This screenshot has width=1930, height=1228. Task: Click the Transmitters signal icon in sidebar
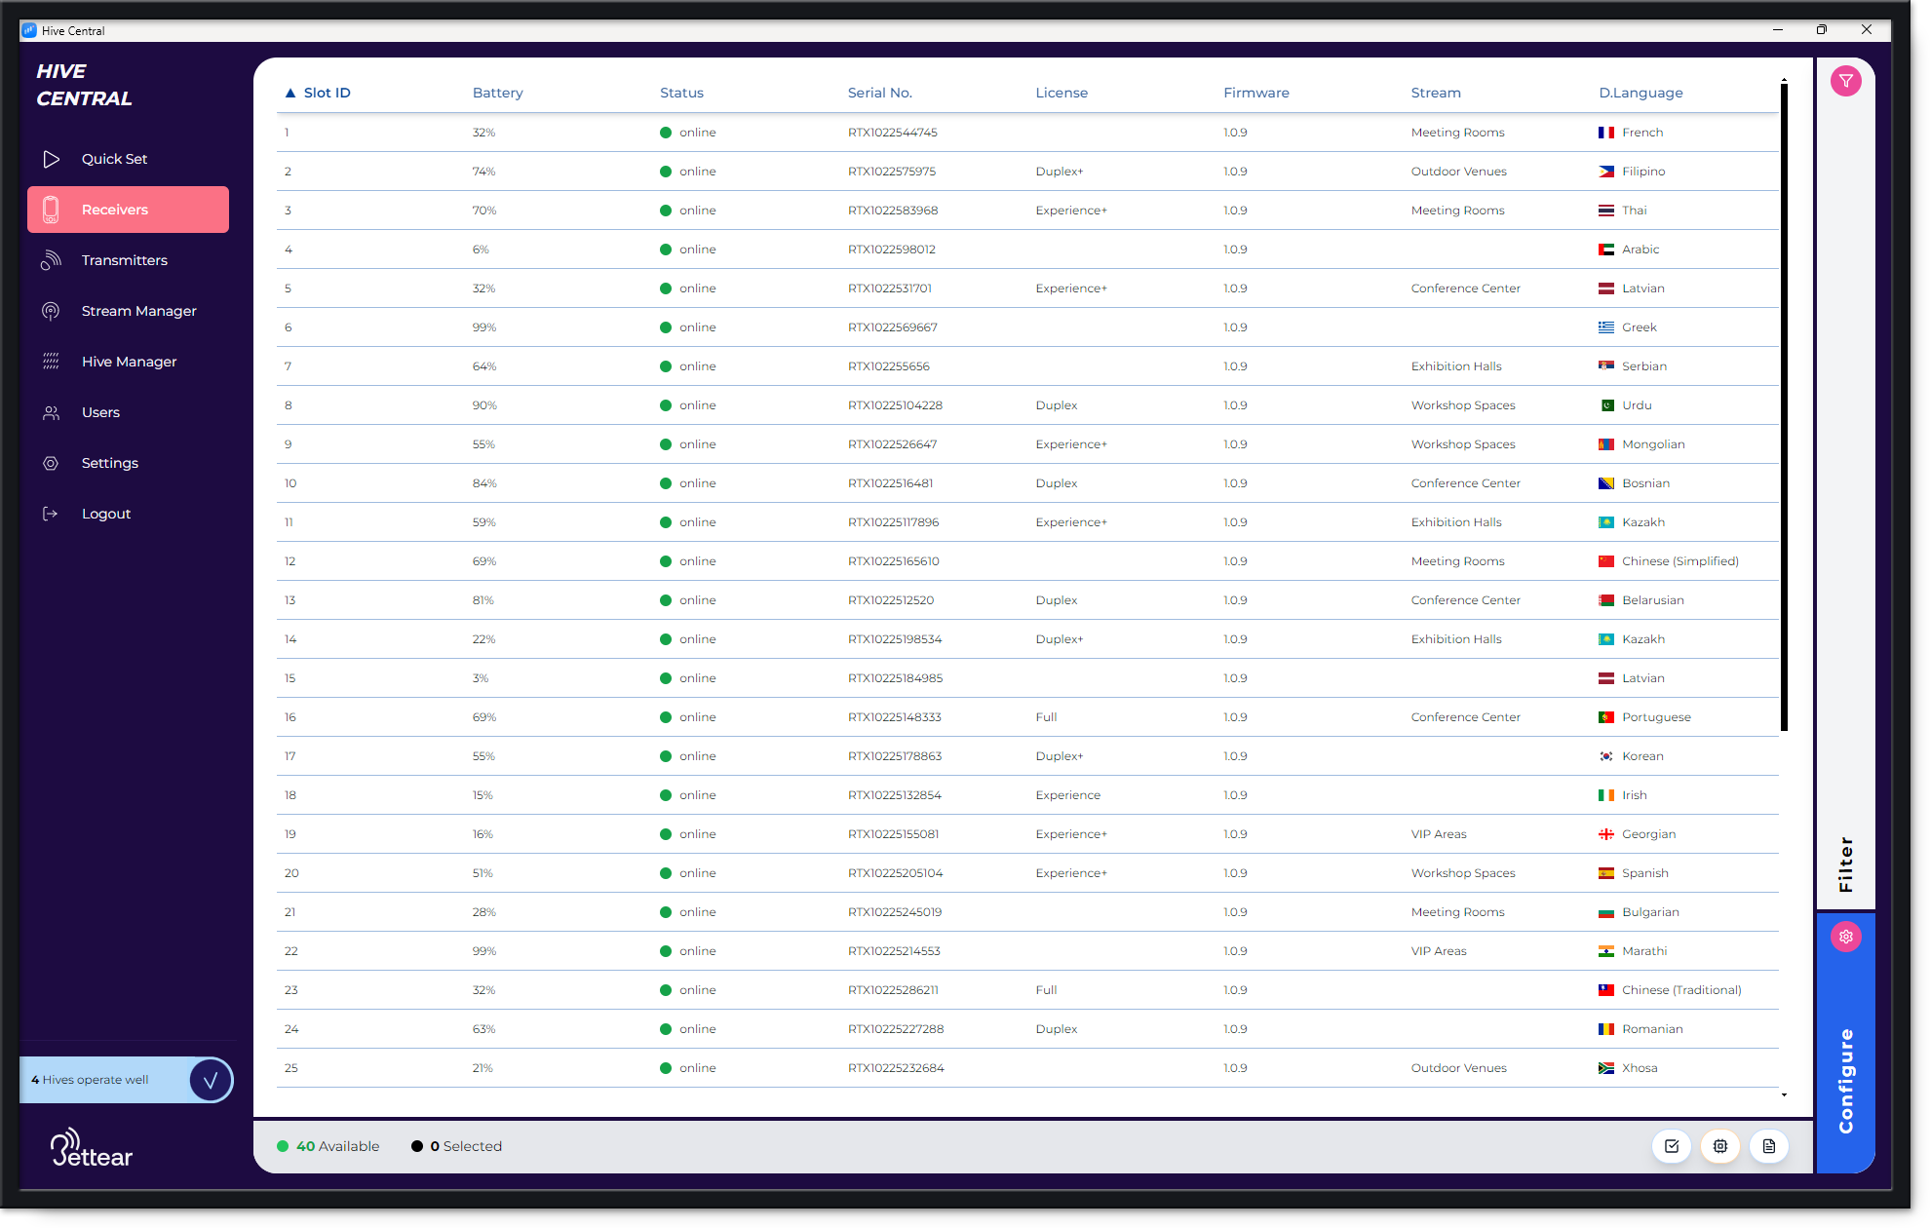(x=51, y=260)
